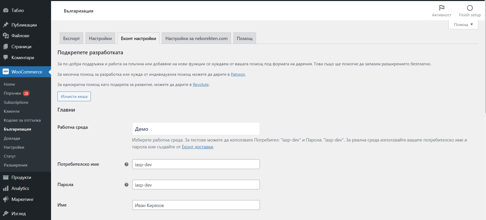Click help icon next to Парола

tap(126, 185)
